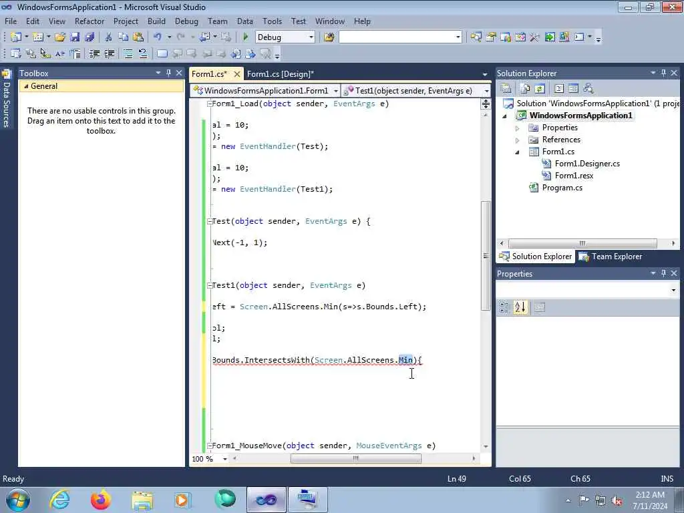Toggle auto-hide pin on Toolbox panel
The image size is (684, 513).
(x=168, y=73)
